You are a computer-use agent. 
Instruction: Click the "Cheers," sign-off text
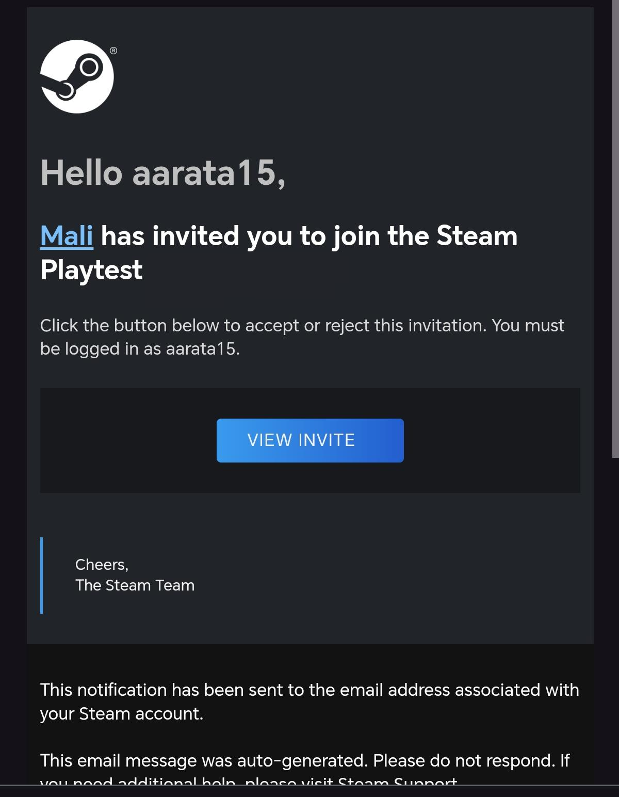tap(102, 565)
